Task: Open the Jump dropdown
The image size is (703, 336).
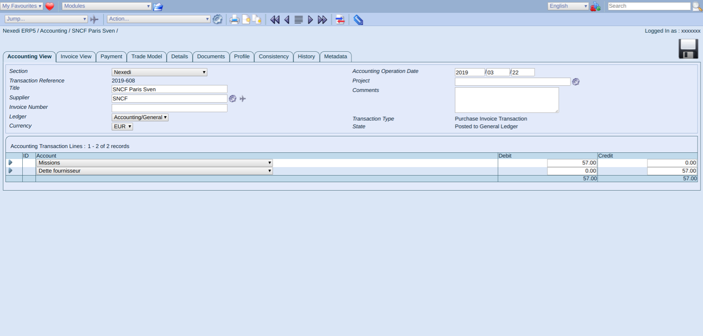Action: [x=46, y=19]
